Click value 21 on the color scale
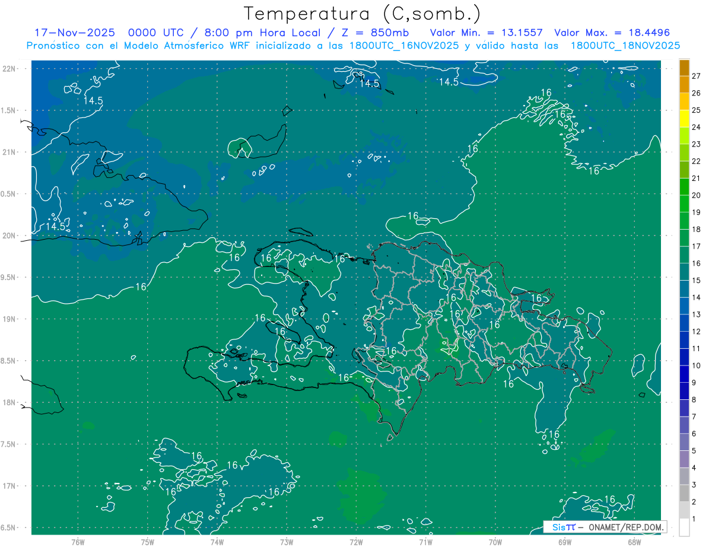The width and height of the screenshot is (712, 550). tap(697, 179)
